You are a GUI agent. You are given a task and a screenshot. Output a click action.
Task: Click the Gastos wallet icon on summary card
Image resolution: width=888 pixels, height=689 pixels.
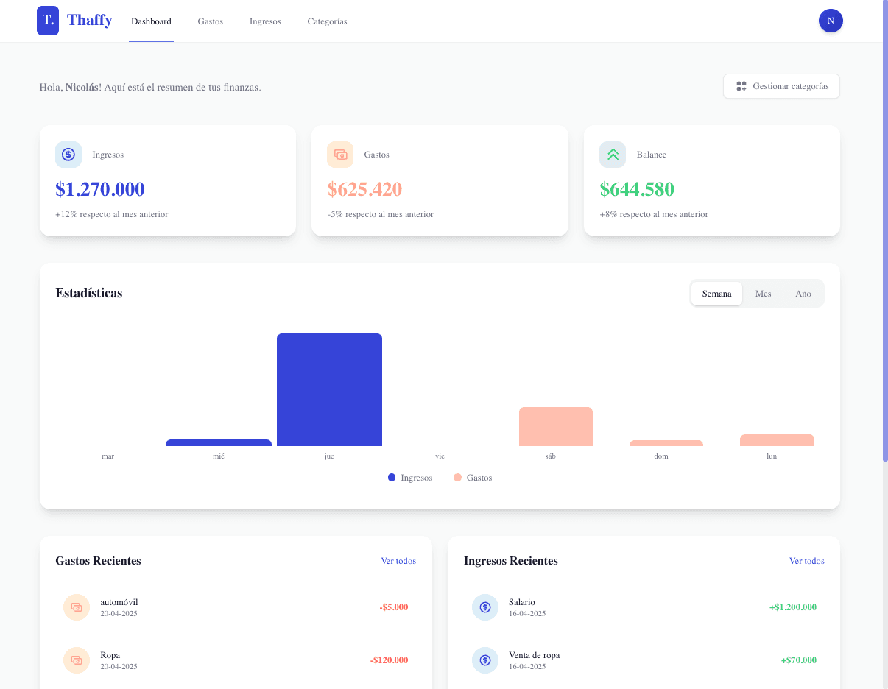[x=340, y=155]
